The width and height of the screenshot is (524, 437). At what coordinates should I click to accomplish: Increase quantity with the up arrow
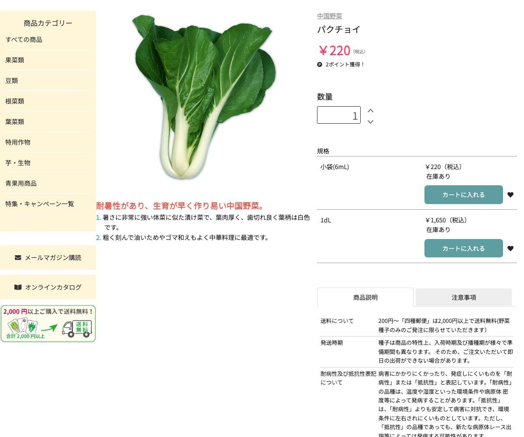point(370,111)
